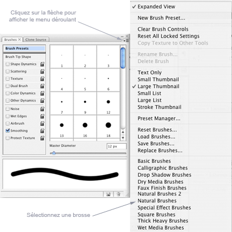Click the create new brush icon

(108, 194)
